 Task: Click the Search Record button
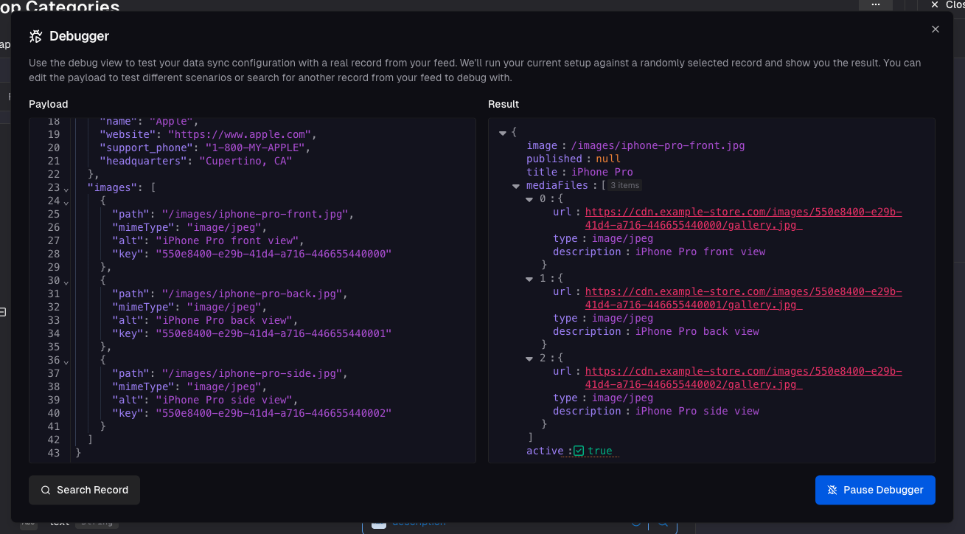pyautogui.click(x=84, y=490)
